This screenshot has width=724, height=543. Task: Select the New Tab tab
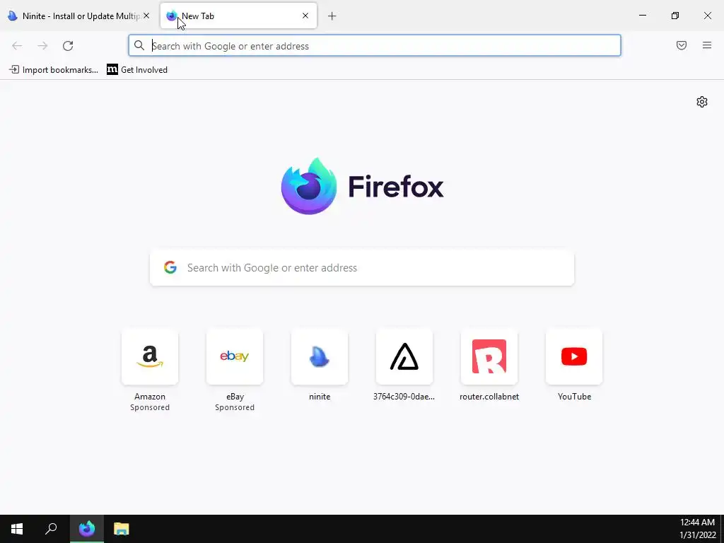point(238,16)
